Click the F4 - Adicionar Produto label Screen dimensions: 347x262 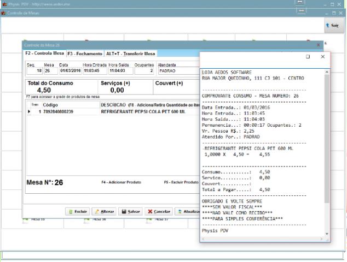click(x=122, y=182)
